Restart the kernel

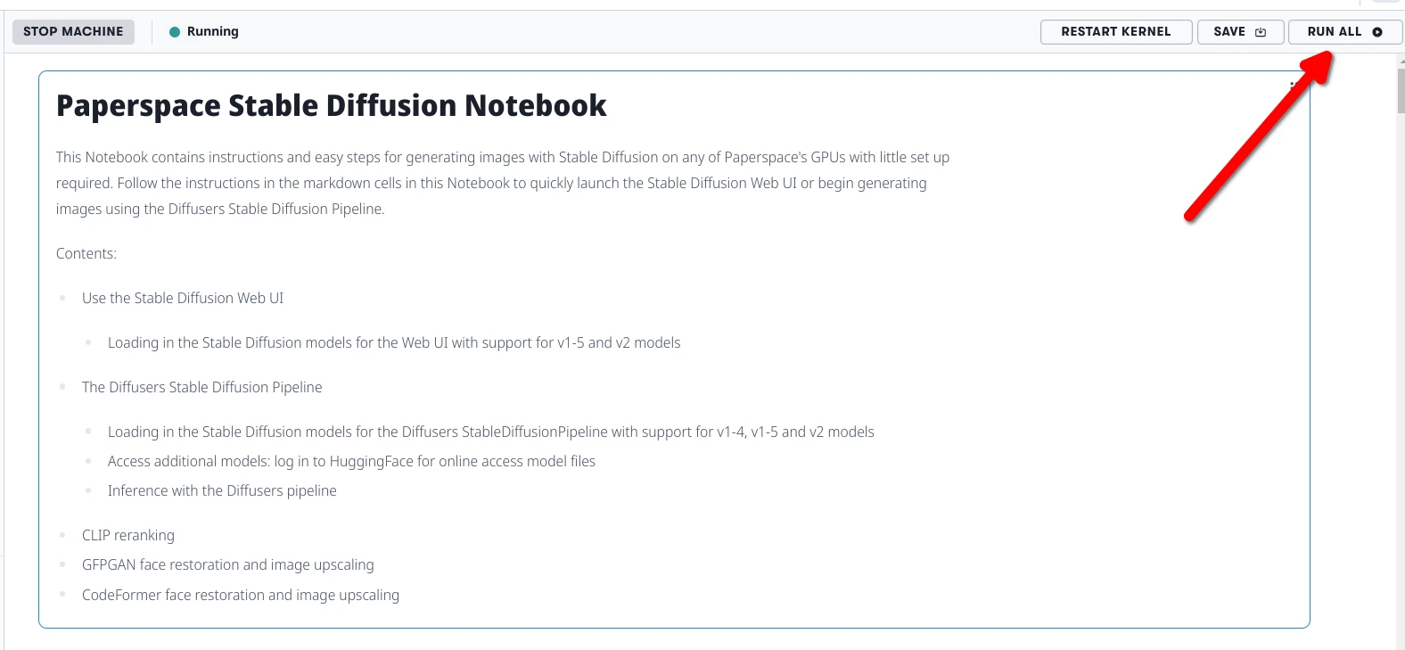pyautogui.click(x=1115, y=32)
